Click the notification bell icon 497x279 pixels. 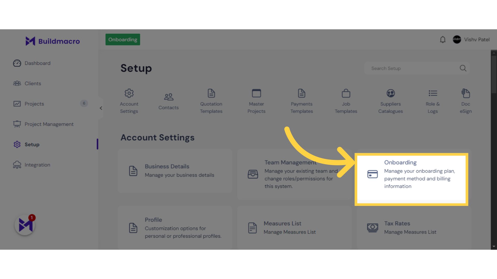point(443,40)
